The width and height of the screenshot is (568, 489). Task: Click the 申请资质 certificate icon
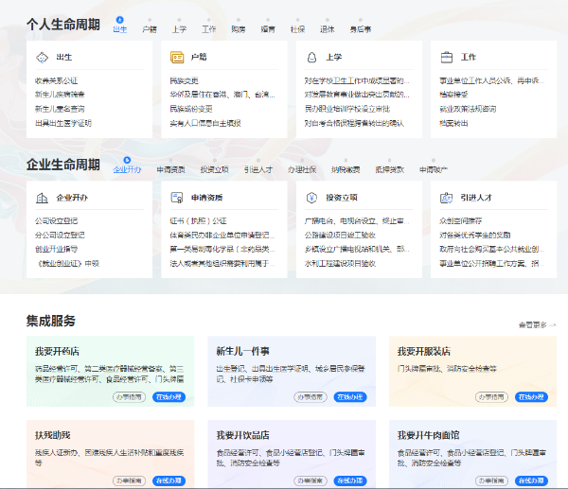[x=178, y=198]
